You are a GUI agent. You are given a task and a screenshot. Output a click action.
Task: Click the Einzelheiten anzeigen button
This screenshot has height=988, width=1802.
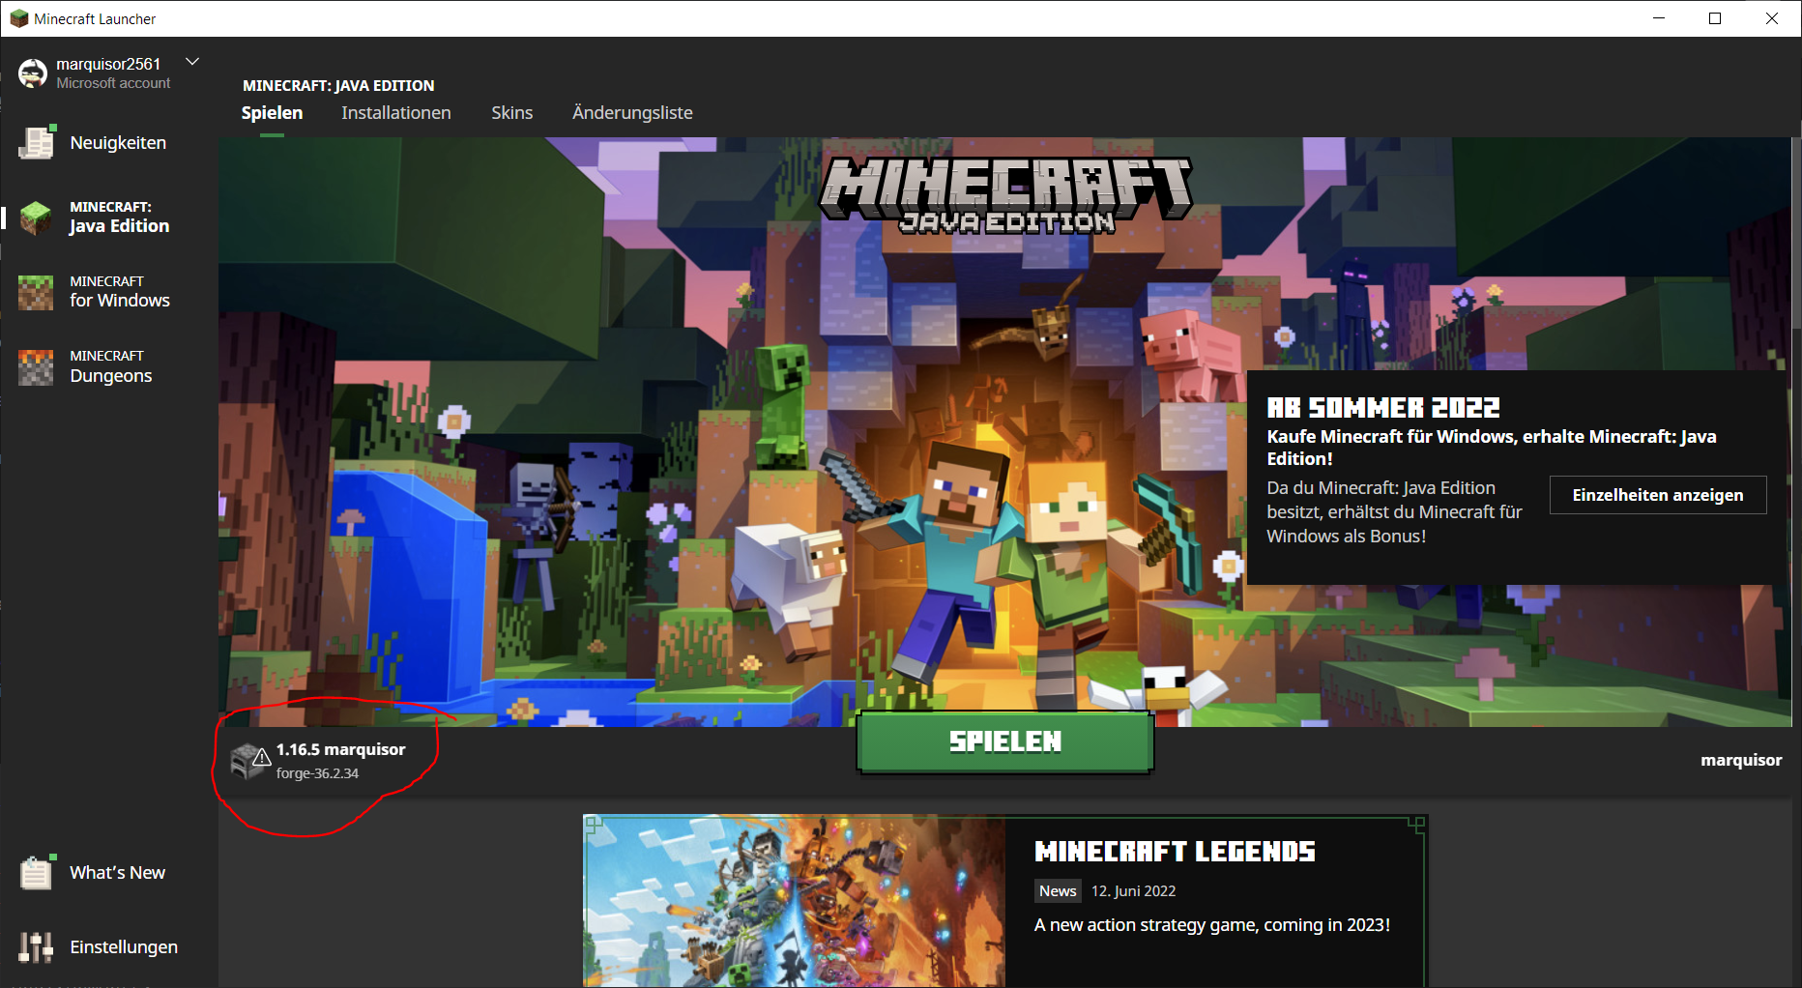(1658, 495)
